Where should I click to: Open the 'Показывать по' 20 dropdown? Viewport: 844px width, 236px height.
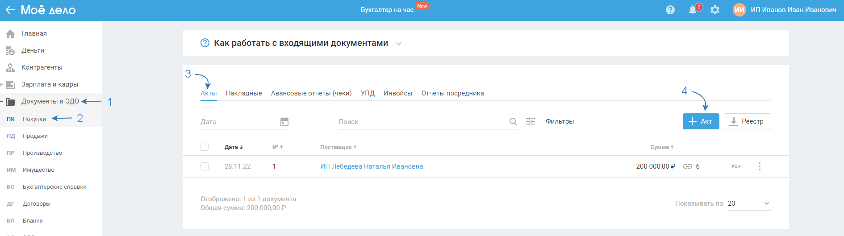749,203
